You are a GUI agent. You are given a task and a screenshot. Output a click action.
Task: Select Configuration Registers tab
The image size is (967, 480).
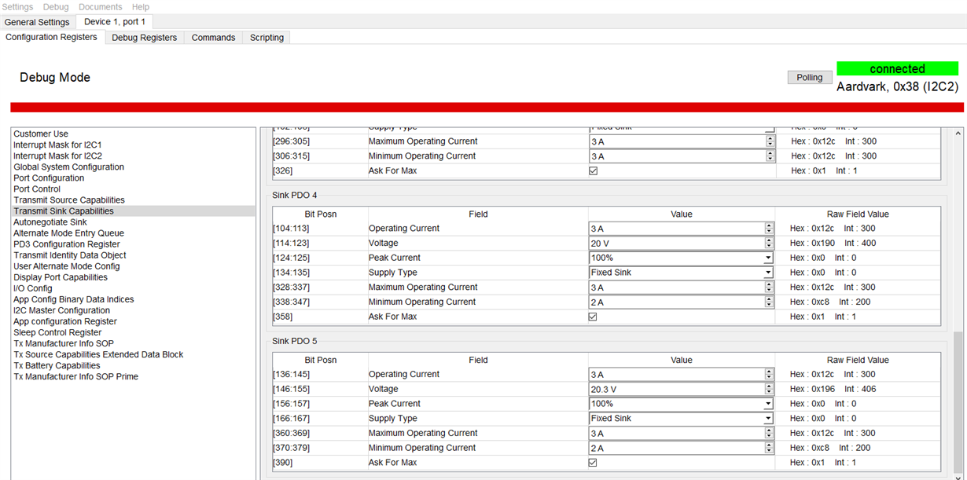pos(52,37)
